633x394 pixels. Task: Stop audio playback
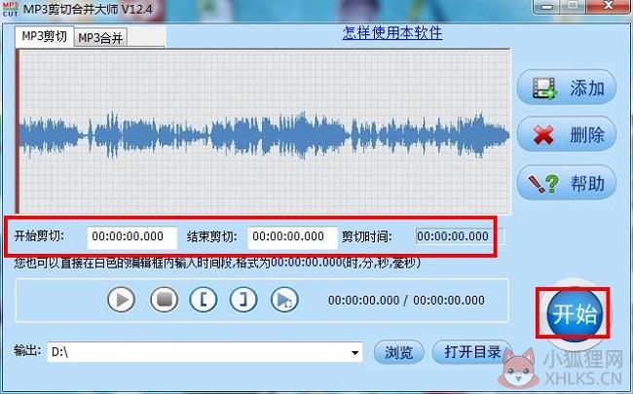coord(164,300)
